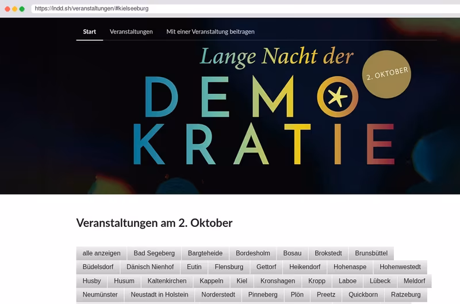Select the Lübeck location button

point(380,281)
